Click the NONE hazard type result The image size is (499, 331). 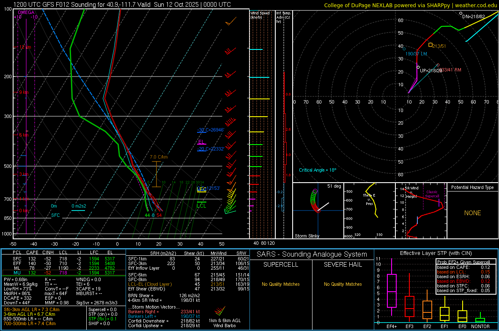(x=473, y=213)
